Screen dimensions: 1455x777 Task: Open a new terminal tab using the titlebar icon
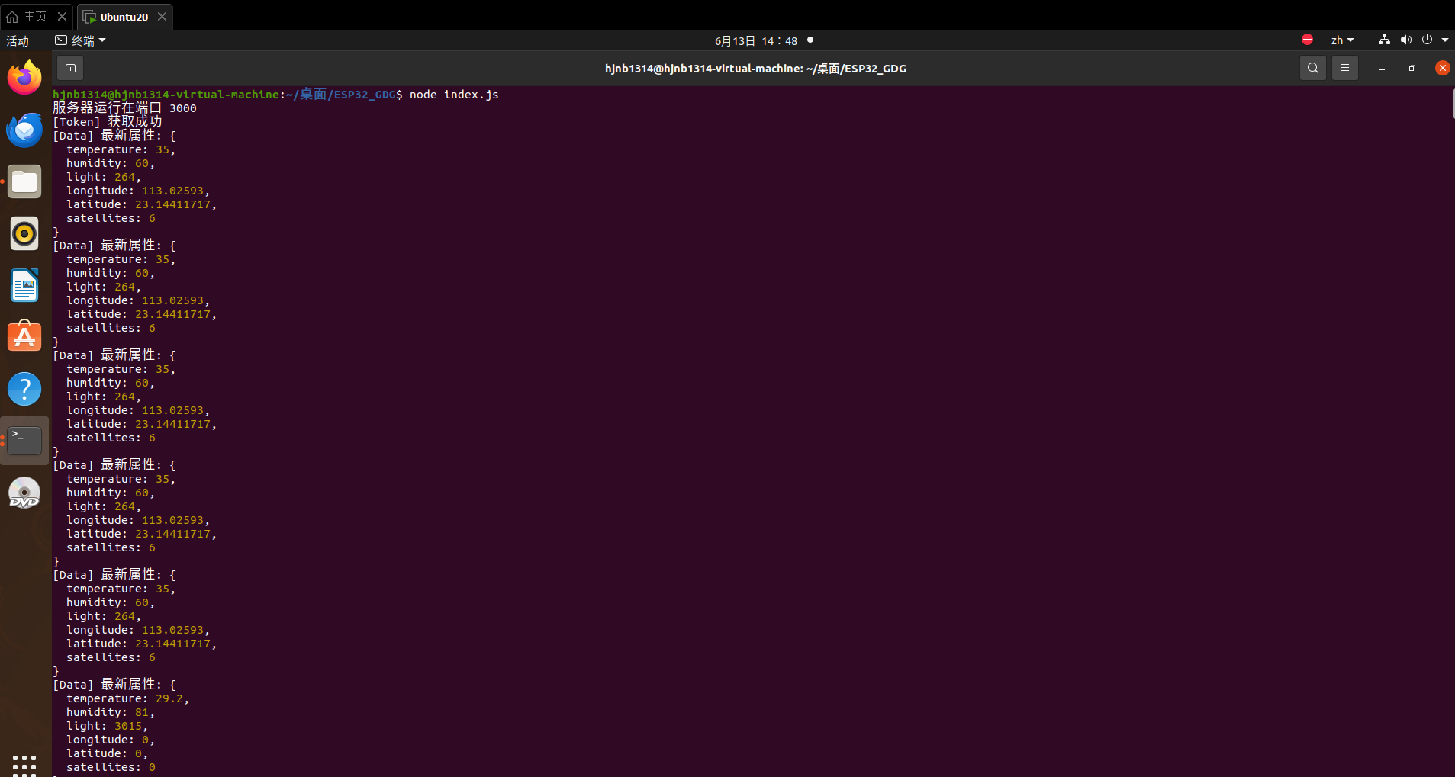pyautogui.click(x=70, y=69)
